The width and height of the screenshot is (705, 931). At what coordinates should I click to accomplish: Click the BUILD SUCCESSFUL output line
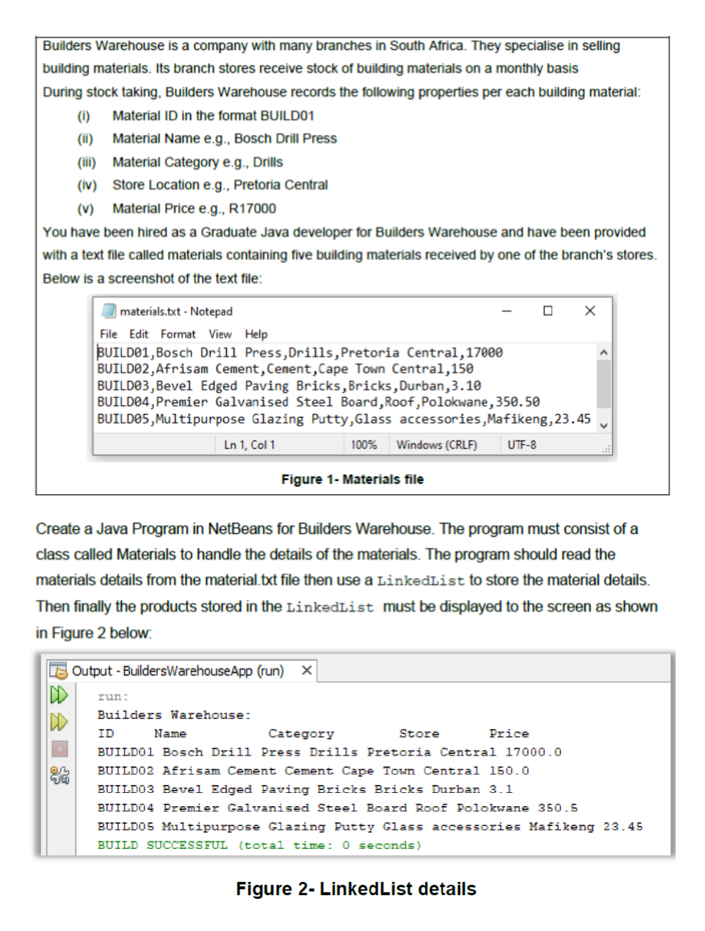(260, 845)
